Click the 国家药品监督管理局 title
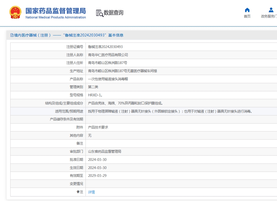This screenshot has width=277, height=201. point(56,11)
